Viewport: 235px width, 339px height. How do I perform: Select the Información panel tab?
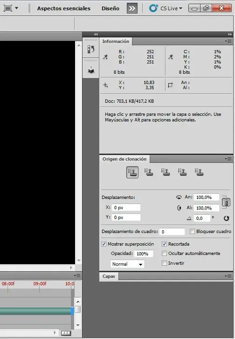click(x=116, y=41)
